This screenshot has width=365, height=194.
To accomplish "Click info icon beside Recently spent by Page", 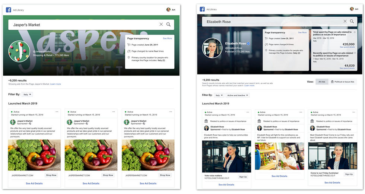I will click(x=355, y=53).
